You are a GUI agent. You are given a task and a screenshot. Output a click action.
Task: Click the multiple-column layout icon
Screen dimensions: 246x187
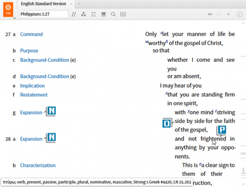coord(94,14)
